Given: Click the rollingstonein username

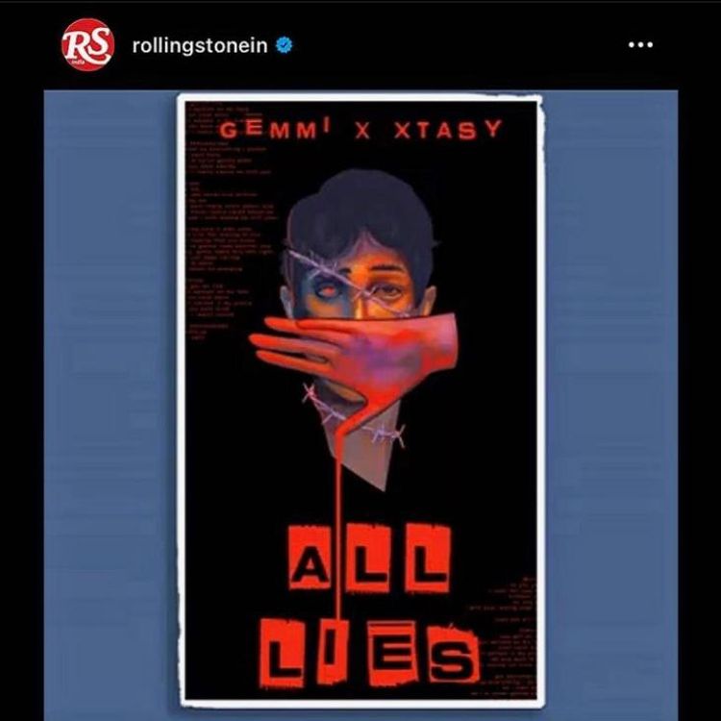Looking at the screenshot, I should [200, 45].
